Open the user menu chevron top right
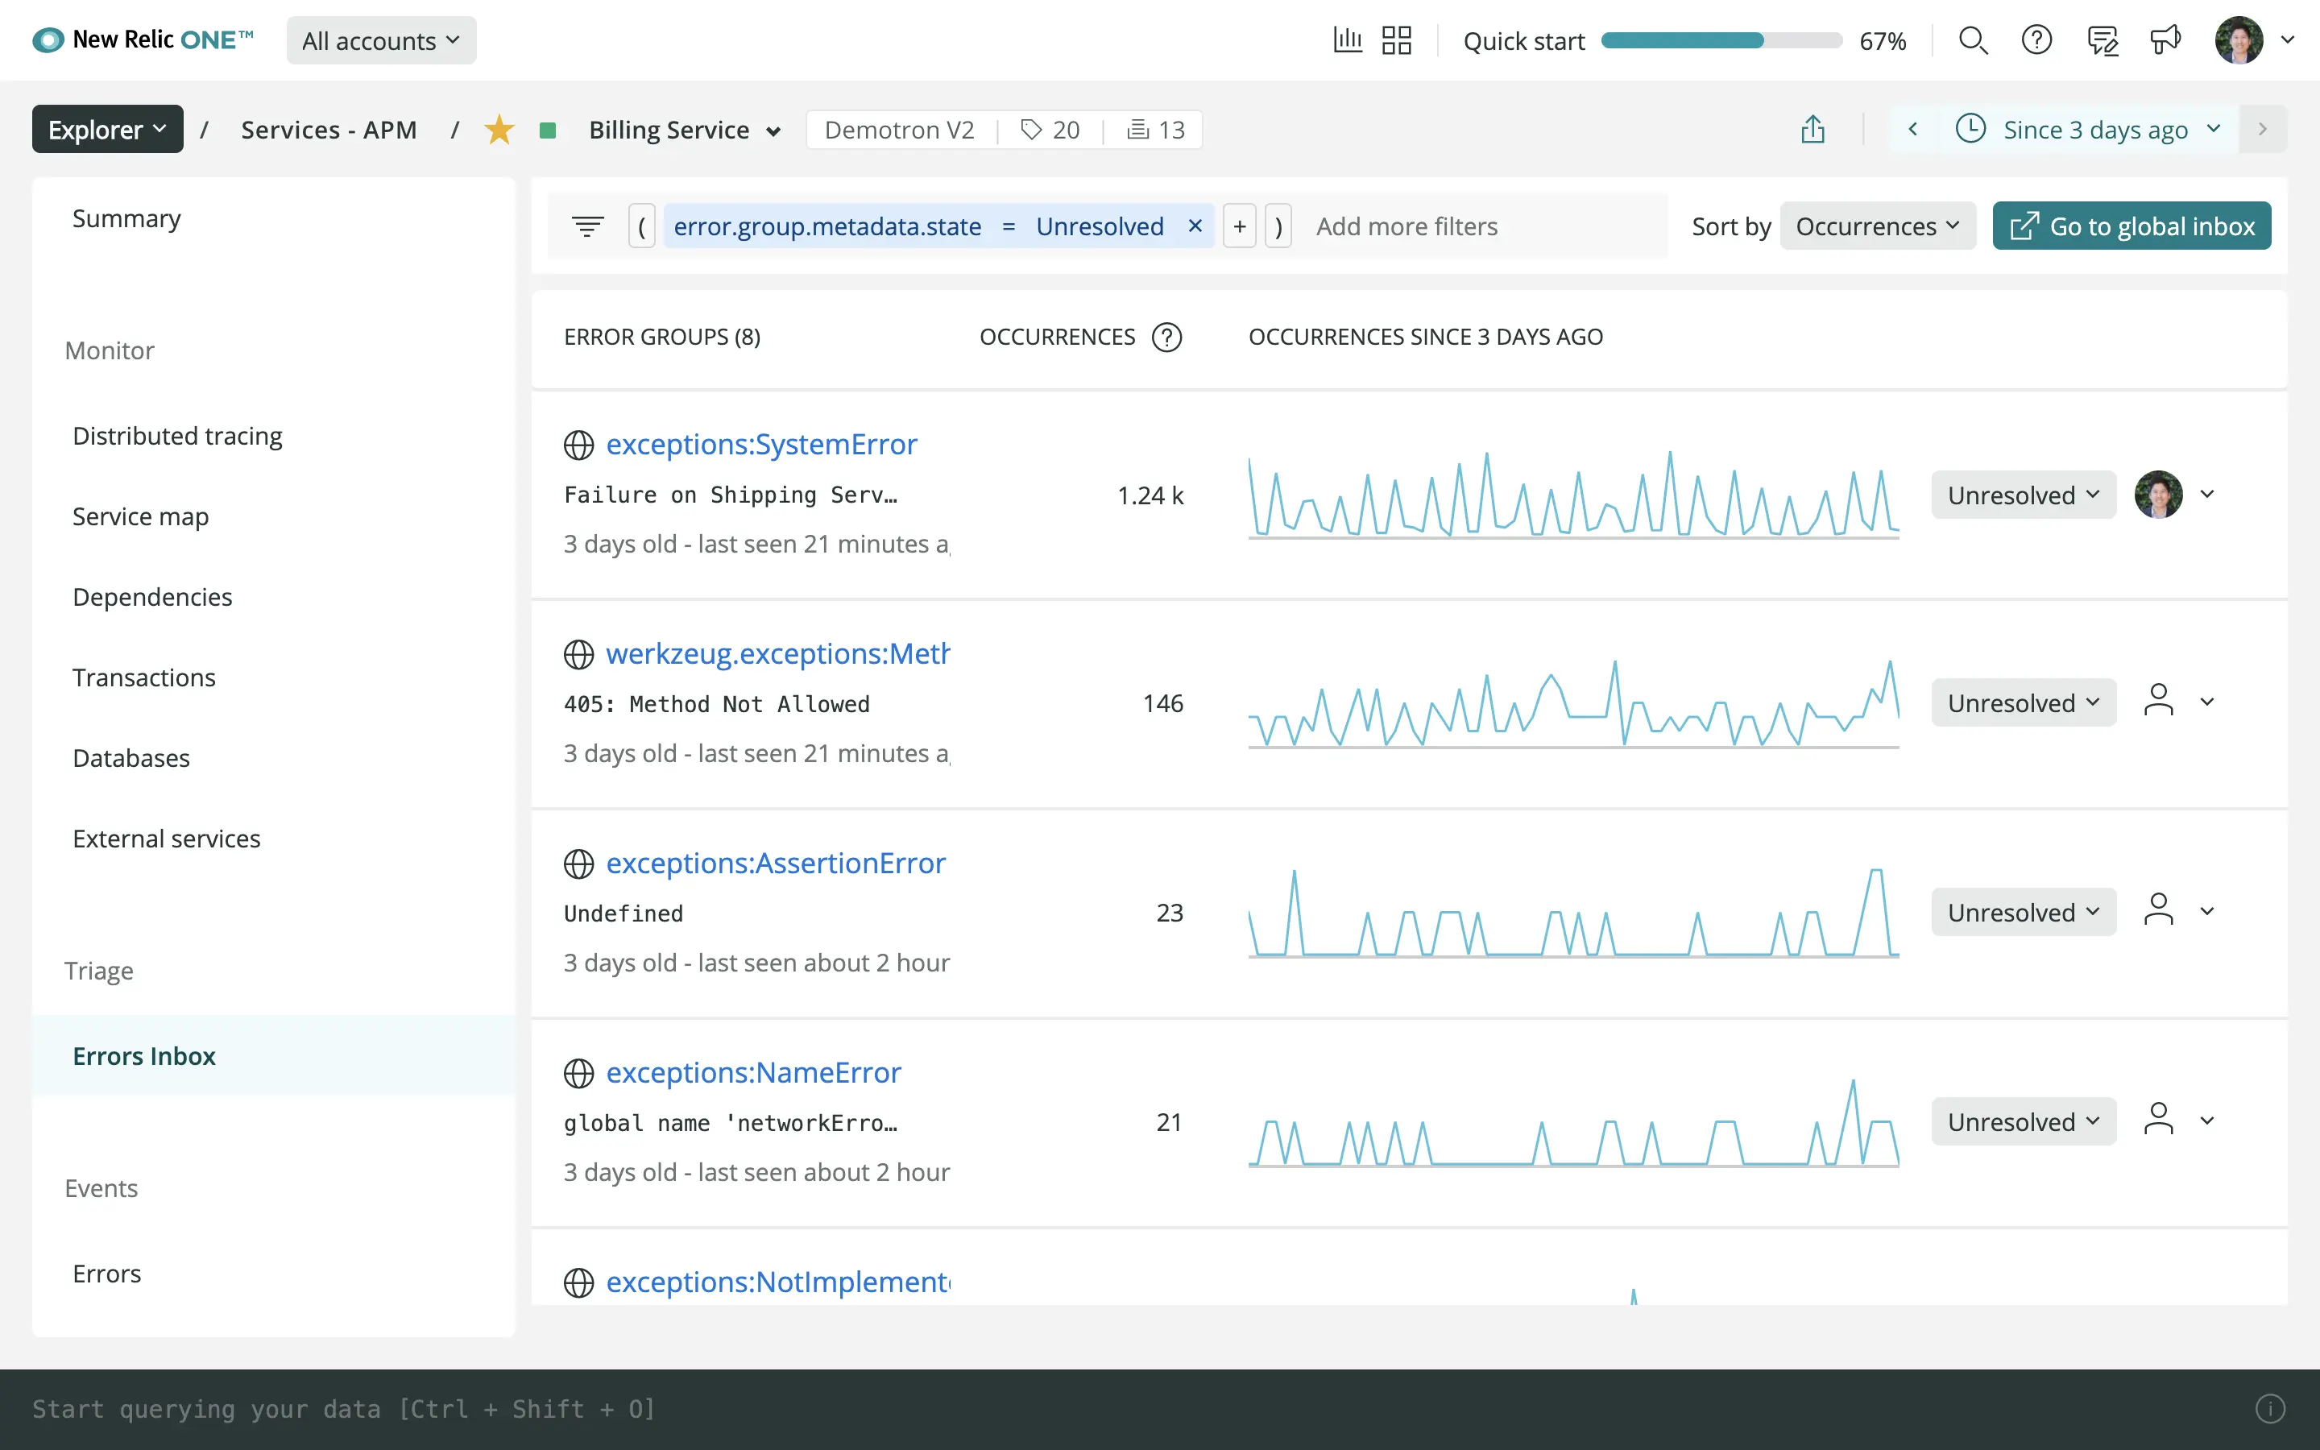The image size is (2320, 1450). pyautogui.click(x=2288, y=40)
